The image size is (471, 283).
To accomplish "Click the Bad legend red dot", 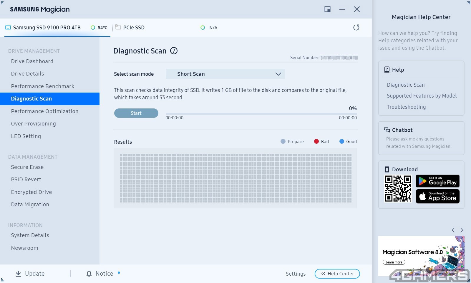I will [316, 141].
